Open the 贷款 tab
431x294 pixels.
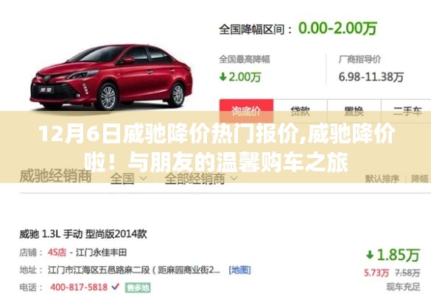point(300,111)
